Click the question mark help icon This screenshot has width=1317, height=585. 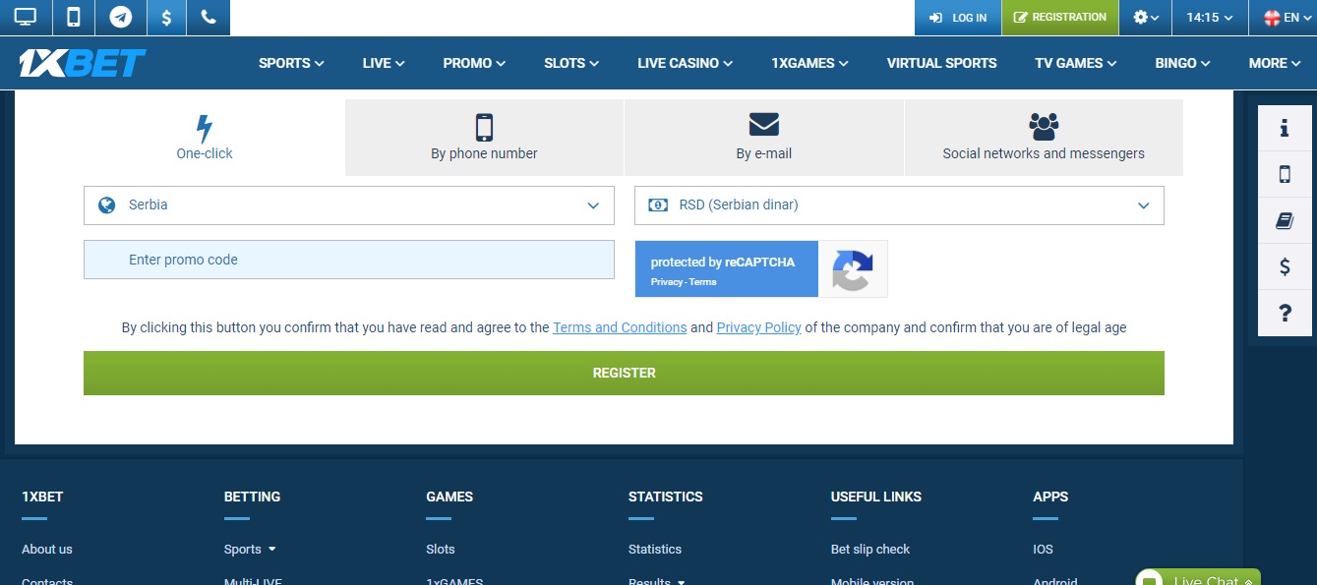[x=1285, y=314]
